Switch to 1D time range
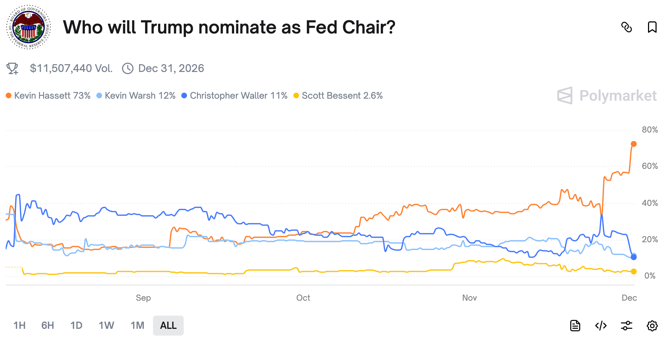 76,325
